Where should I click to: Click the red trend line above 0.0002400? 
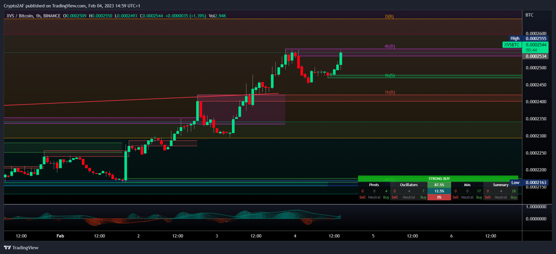[x=141, y=99]
